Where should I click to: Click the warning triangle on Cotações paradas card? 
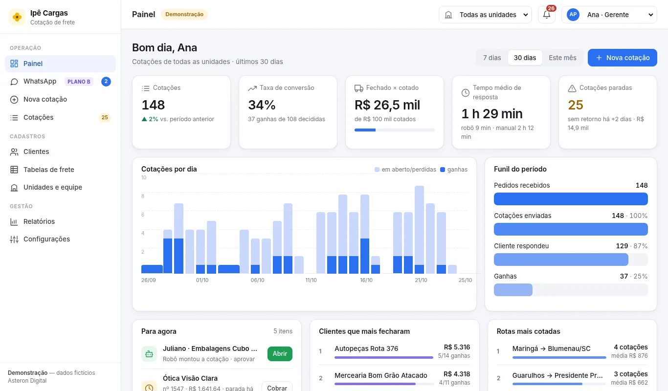coord(572,88)
